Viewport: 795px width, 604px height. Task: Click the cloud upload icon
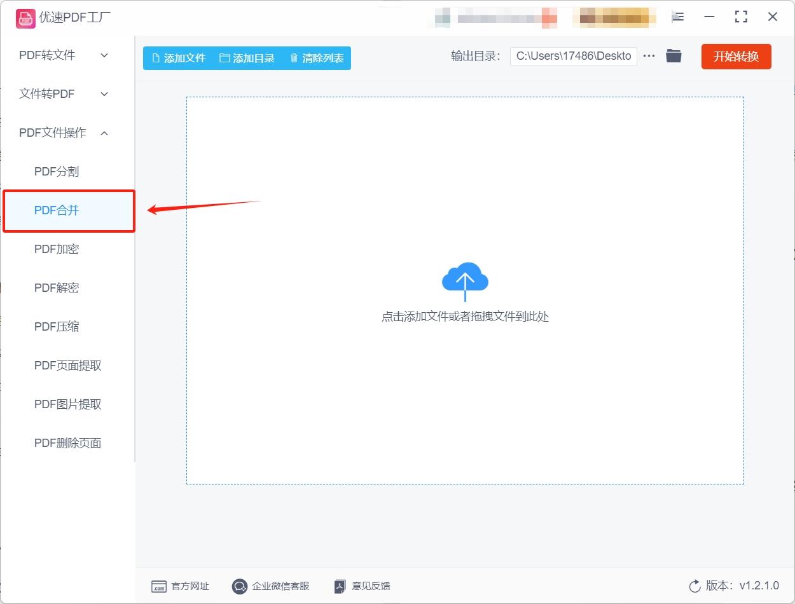point(465,282)
